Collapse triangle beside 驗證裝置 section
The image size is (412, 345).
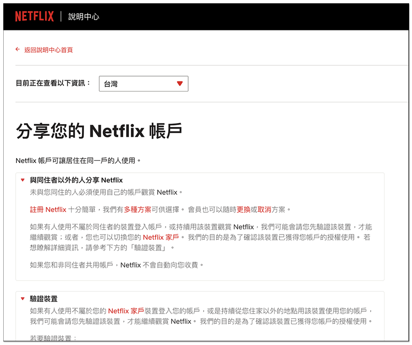click(23, 299)
